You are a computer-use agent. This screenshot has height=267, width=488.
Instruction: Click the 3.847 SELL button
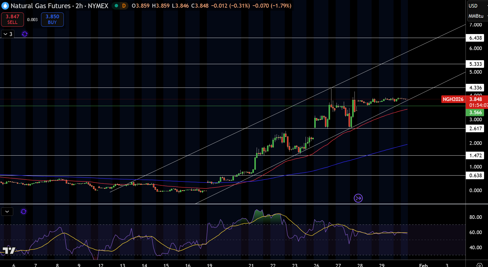[12, 19]
